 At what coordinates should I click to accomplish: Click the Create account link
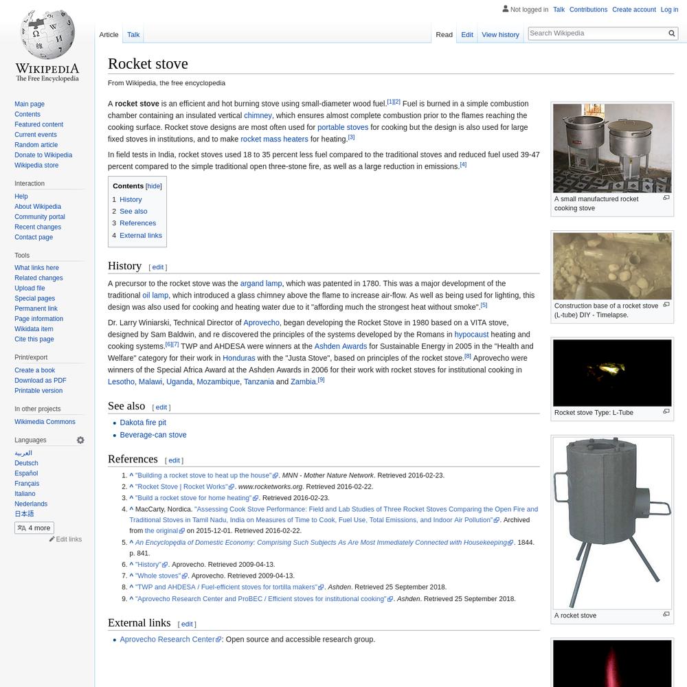[x=634, y=10]
